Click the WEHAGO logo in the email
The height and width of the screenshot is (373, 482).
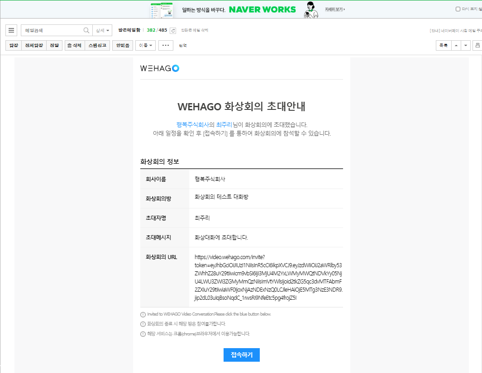click(x=160, y=68)
